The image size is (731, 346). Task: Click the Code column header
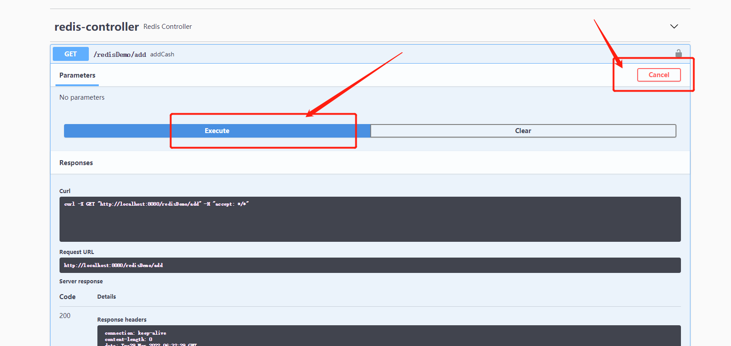coord(68,297)
